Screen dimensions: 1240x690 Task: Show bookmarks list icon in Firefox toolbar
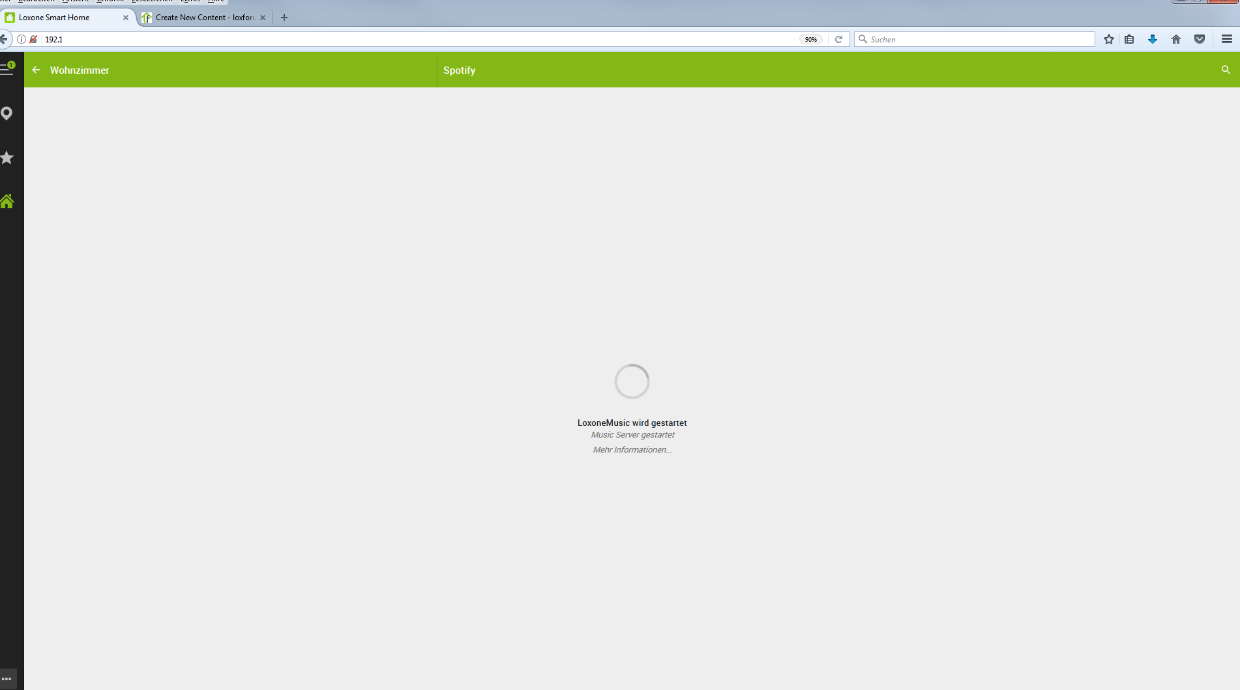click(1129, 39)
